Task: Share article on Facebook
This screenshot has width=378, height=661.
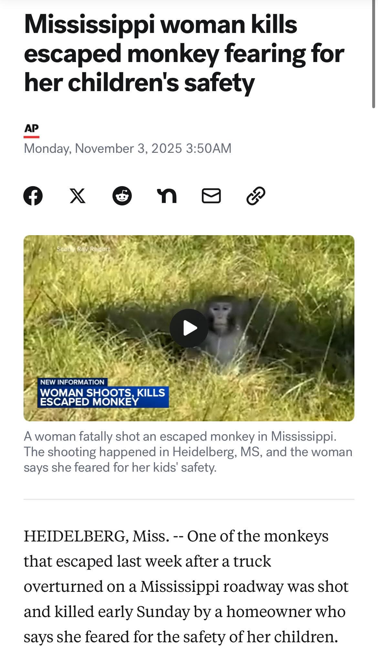Action: point(33,196)
